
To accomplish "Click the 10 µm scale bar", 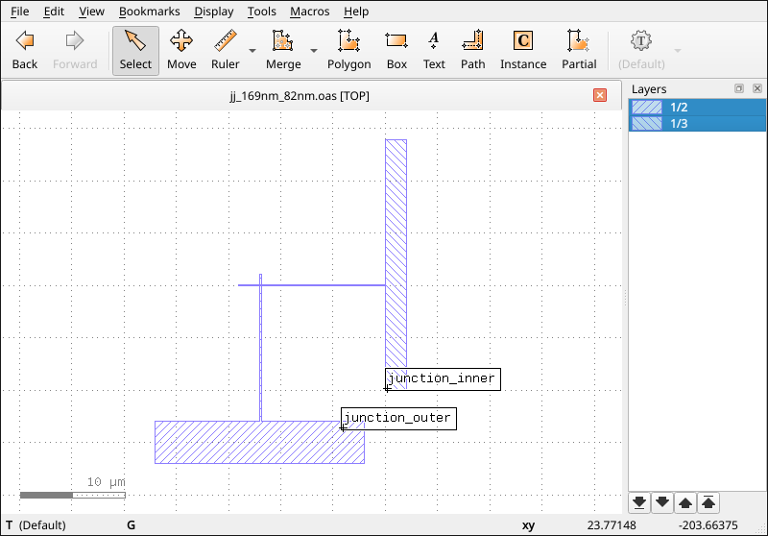I will [x=73, y=495].
